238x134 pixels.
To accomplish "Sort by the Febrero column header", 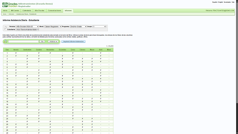I will coord(83,50).
